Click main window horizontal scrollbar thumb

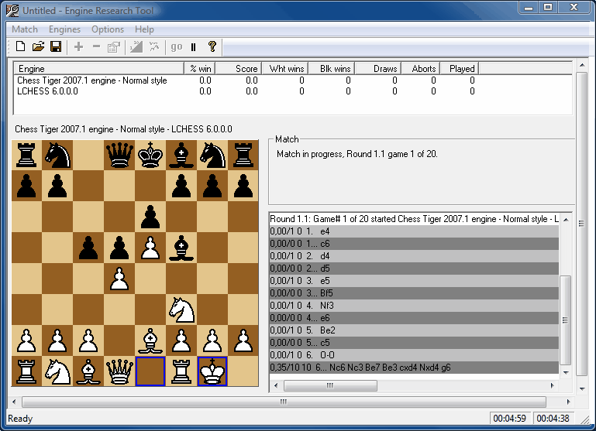click(284, 402)
